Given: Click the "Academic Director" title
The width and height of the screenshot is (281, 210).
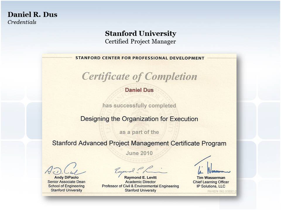Looking at the screenshot, I should point(140,182).
